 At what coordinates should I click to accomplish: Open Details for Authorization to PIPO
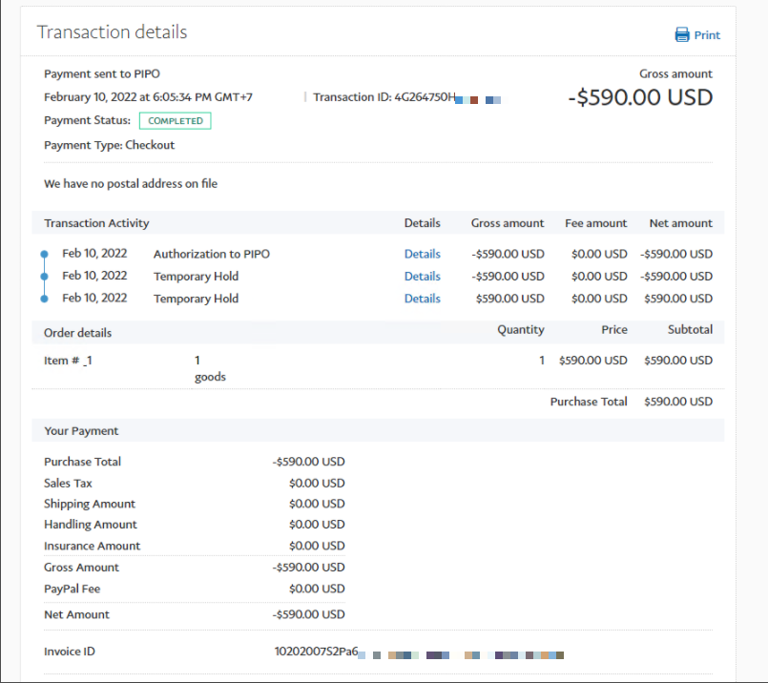(x=422, y=254)
